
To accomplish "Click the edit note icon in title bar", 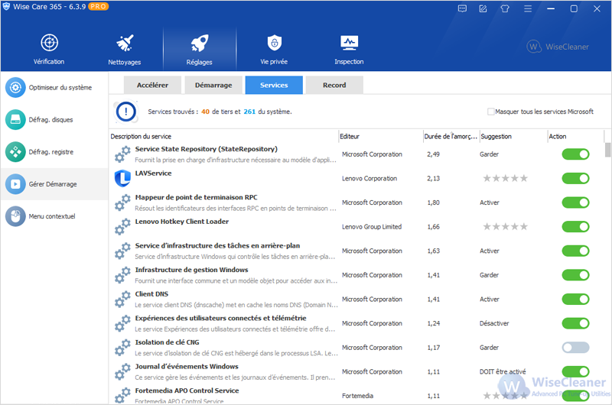I will click(x=483, y=8).
